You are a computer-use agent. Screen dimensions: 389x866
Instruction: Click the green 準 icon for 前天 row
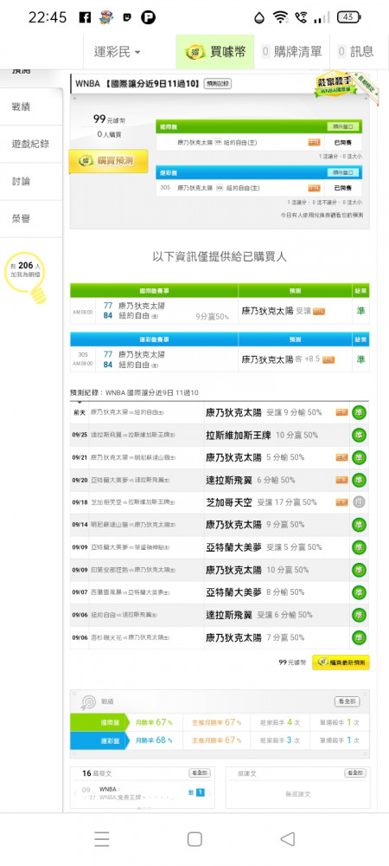coord(360,412)
